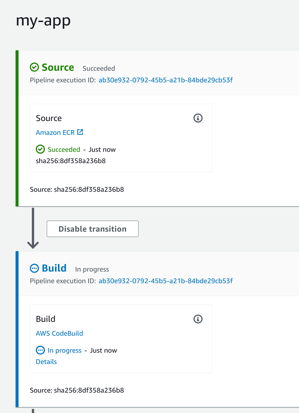Open the pipeline execution ID link in the Build stage
Screen dimensions: 299x413
[x=166, y=281]
